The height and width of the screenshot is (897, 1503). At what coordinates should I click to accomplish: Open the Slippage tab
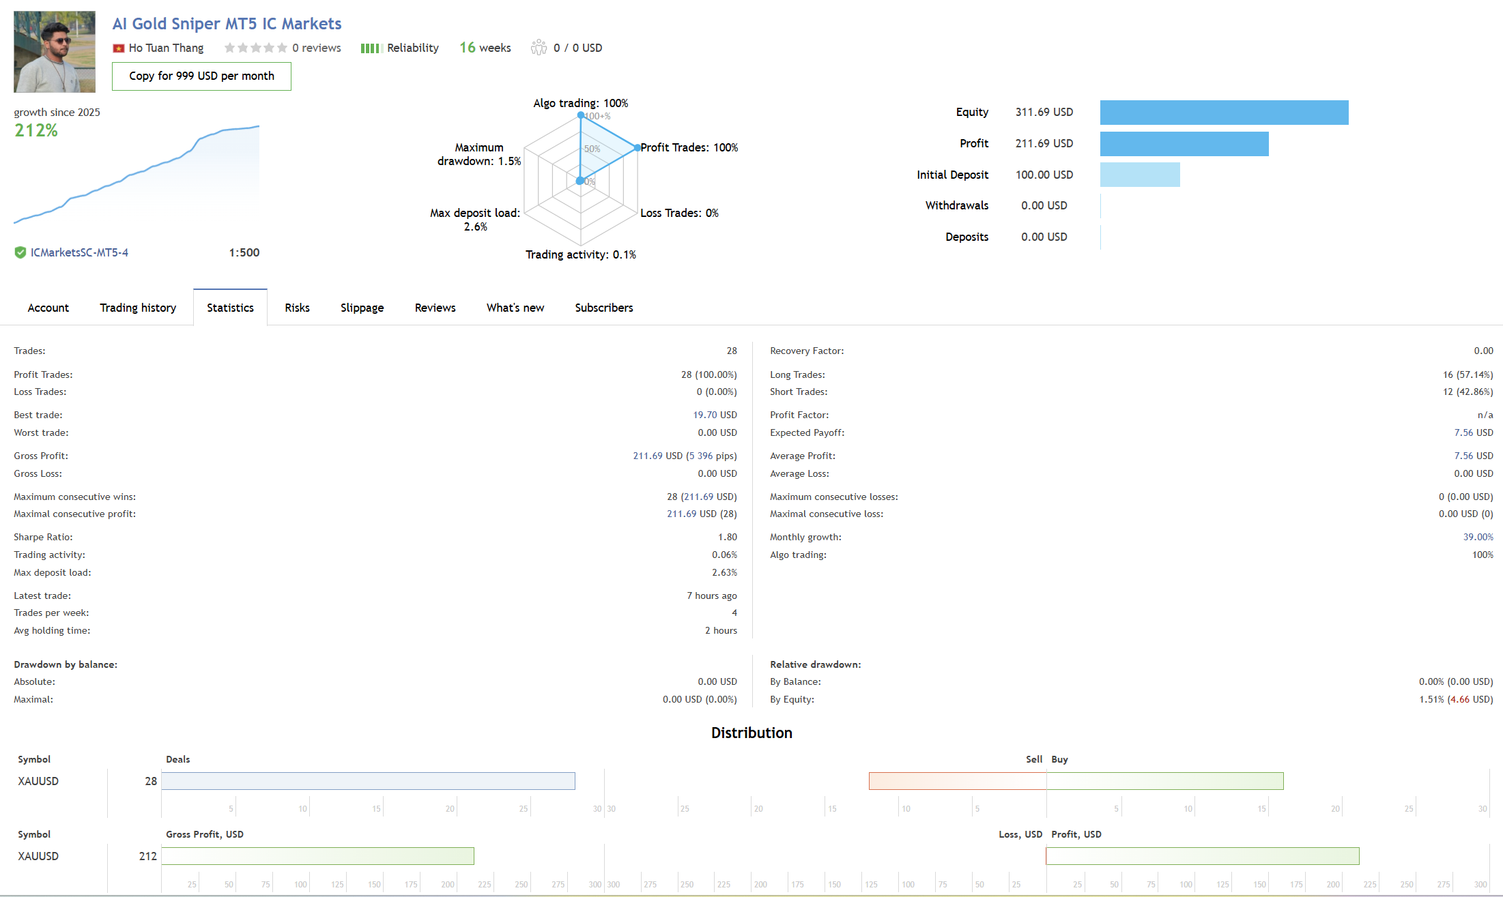(362, 308)
